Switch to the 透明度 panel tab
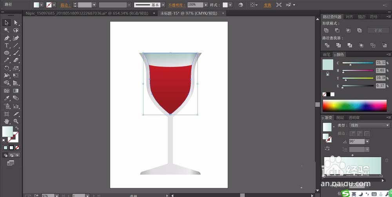 (354, 117)
